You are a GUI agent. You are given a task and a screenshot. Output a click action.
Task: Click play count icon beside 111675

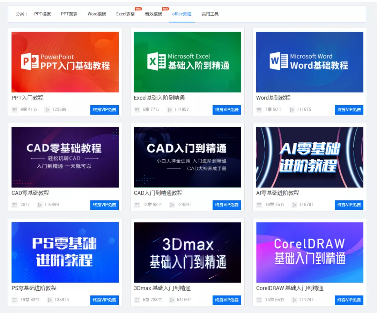[292, 110]
